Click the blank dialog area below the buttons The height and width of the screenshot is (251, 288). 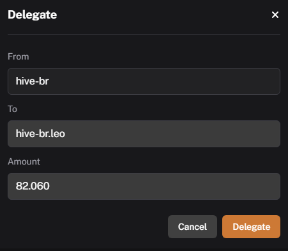click(x=144, y=244)
